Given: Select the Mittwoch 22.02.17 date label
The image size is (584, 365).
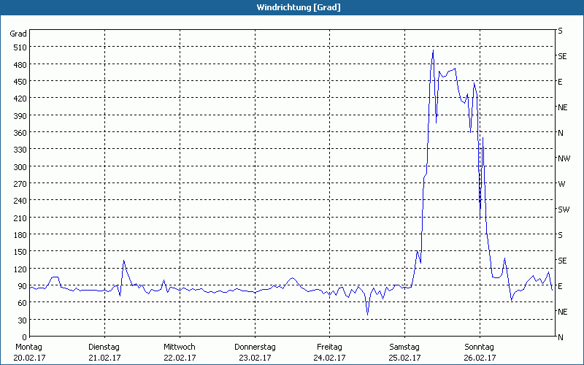Looking at the screenshot, I should click(x=179, y=352).
